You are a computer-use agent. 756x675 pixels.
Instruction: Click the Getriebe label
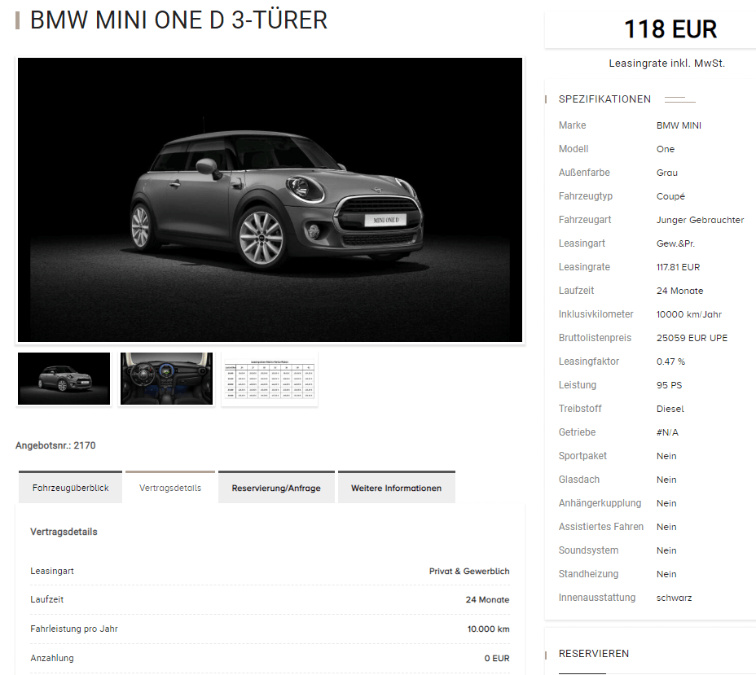[577, 432]
